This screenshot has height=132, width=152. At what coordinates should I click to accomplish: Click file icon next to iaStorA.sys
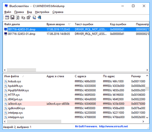tap(6, 104)
